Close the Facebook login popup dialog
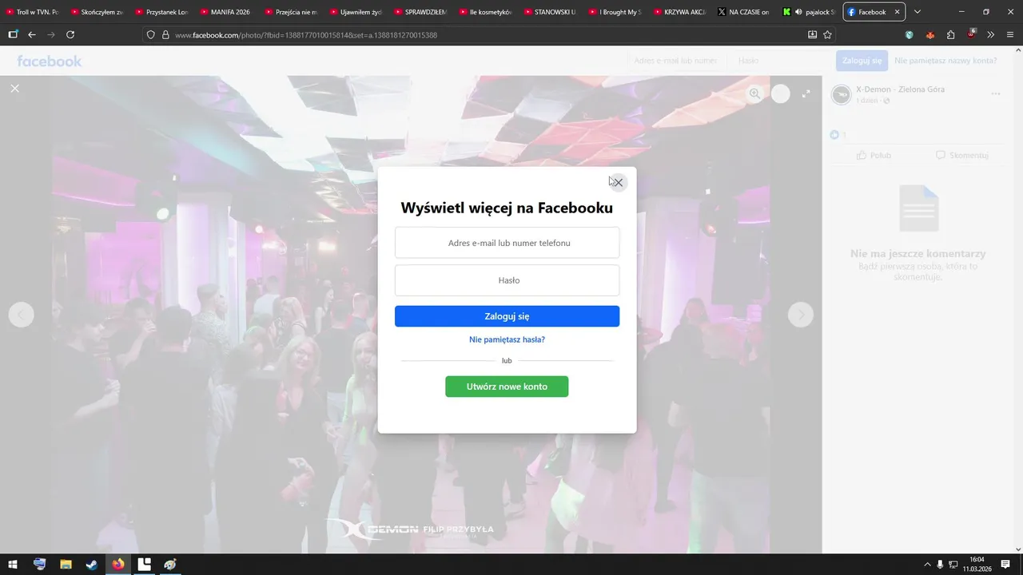Screen dimensions: 1023x575 click(618, 182)
